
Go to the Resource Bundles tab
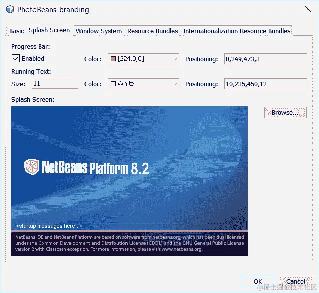pyautogui.click(x=152, y=31)
